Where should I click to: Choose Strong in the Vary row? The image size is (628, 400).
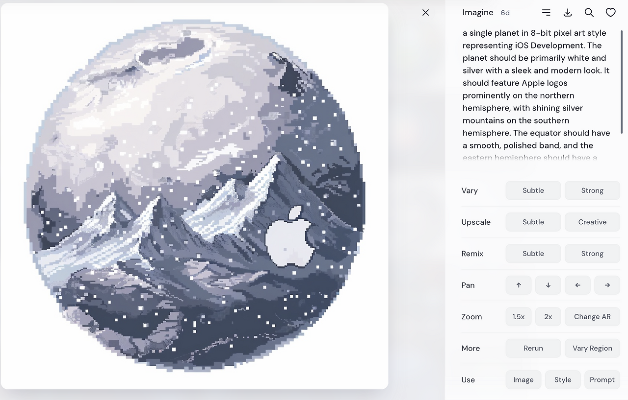(592, 190)
